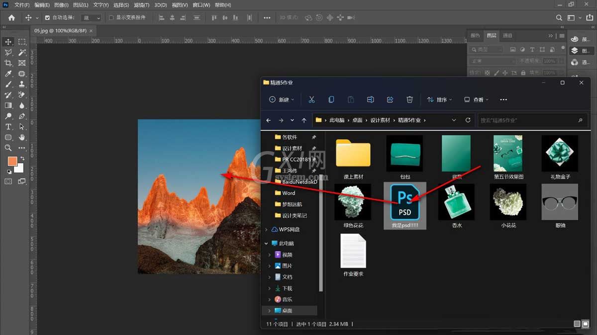Enable 显示变换控件 checkbox

[x=111, y=17]
